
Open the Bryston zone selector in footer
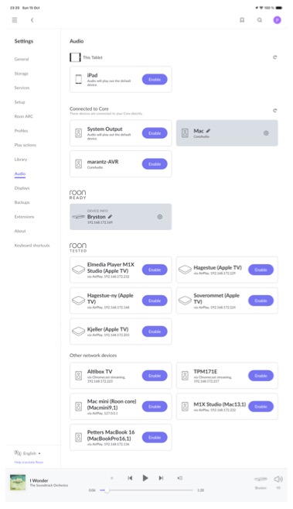(261, 482)
